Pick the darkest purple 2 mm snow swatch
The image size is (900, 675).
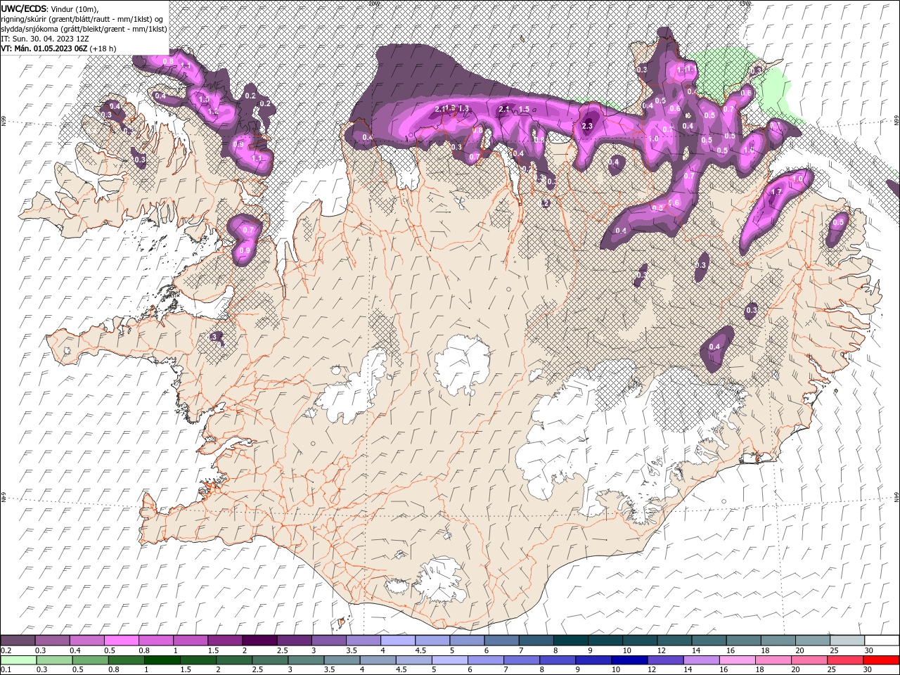[x=259, y=641]
